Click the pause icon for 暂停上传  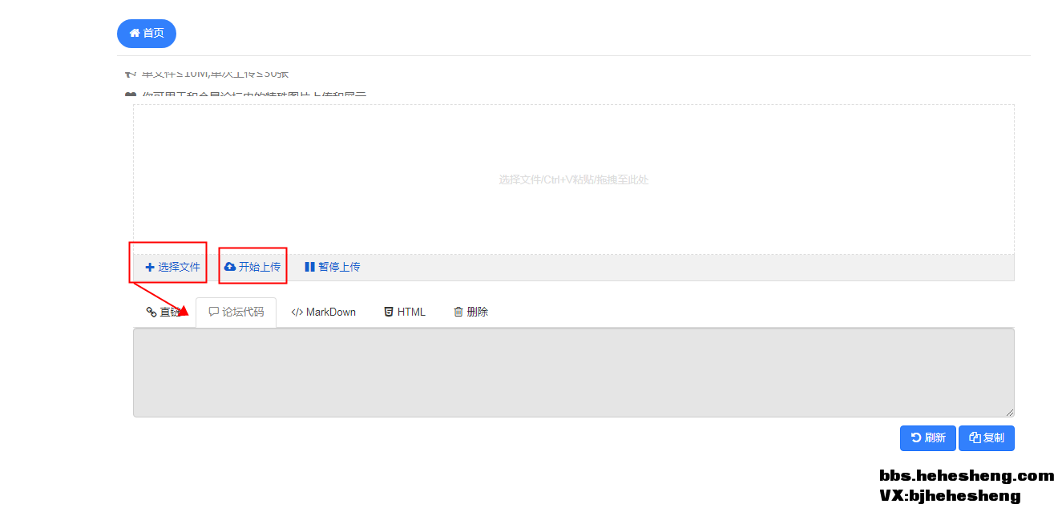coord(309,267)
